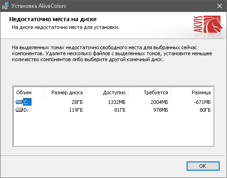Click the Доступно column header

click(107, 92)
